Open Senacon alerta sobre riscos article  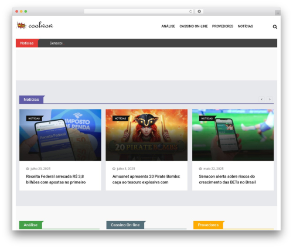[x=227, y=179]
